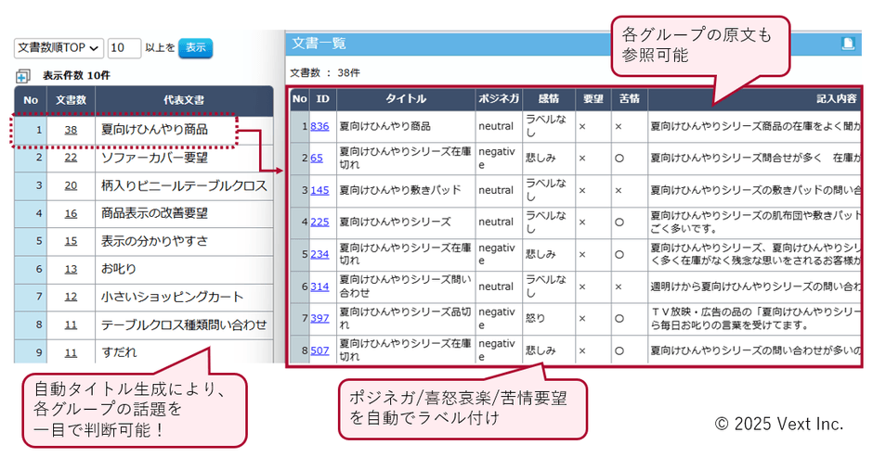Click the 感情 column header
Image resolution: width=873 pixels, height=458 pixels.
pos(541,98)
